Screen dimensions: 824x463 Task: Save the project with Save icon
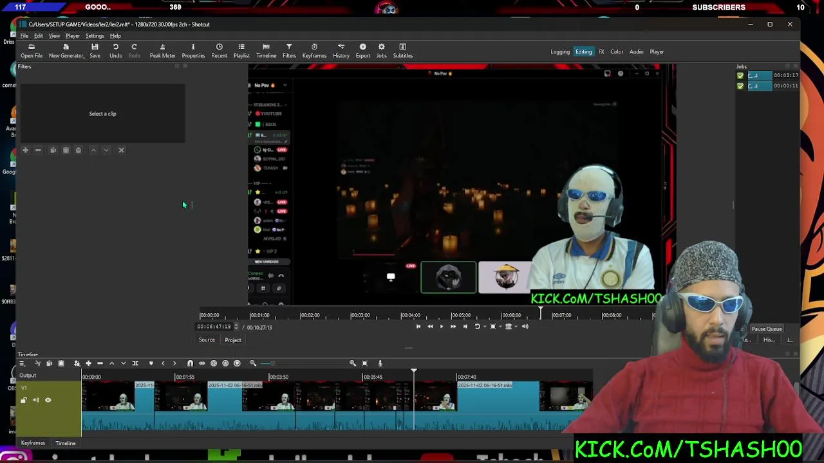(x=95, y=51)
